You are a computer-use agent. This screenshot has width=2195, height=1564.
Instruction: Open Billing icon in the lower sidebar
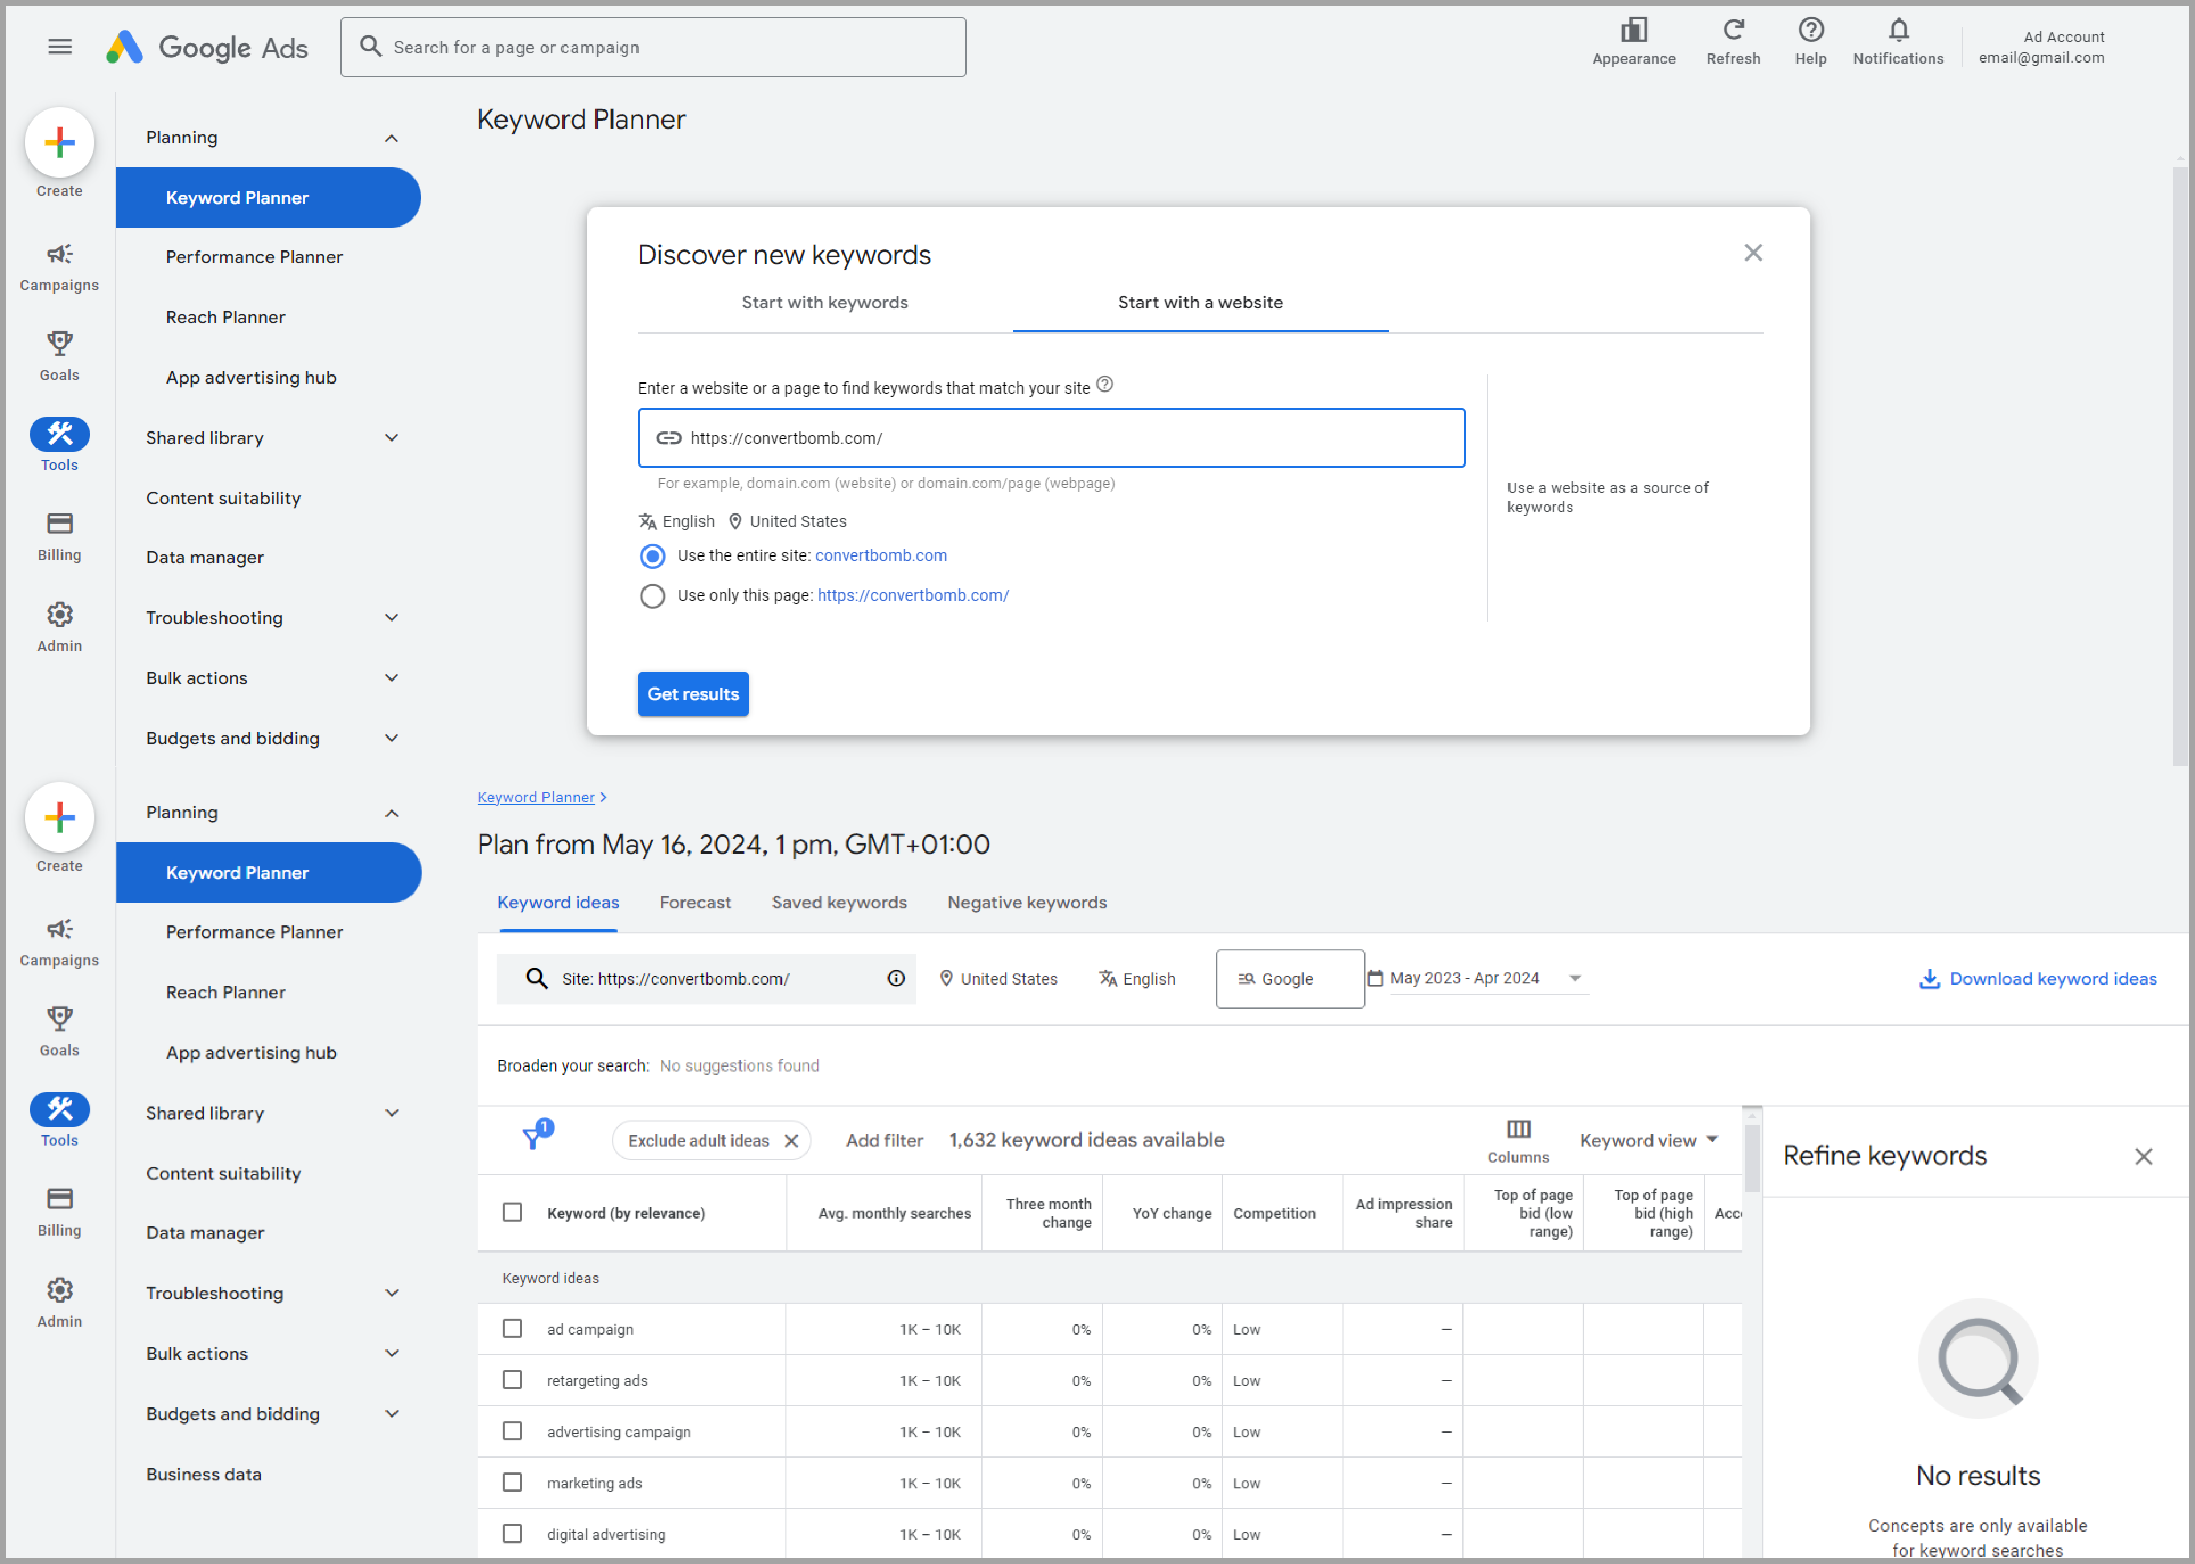[x=60, y=1199]
